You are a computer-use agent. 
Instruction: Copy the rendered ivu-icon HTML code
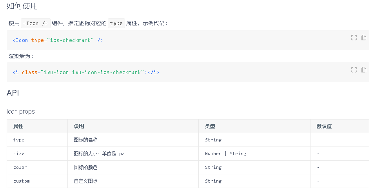tap(364, 70)
